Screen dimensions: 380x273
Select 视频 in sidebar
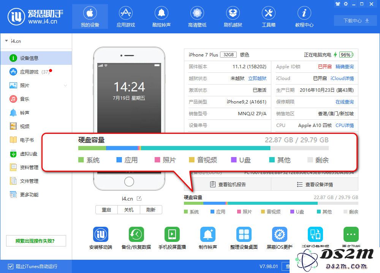[x=36, y=126]
